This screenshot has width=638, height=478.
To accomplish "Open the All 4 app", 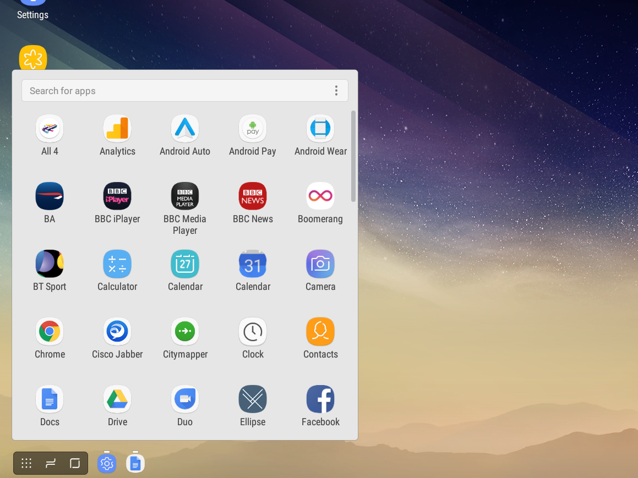I will pyautogui.click(x=50, y=129).
